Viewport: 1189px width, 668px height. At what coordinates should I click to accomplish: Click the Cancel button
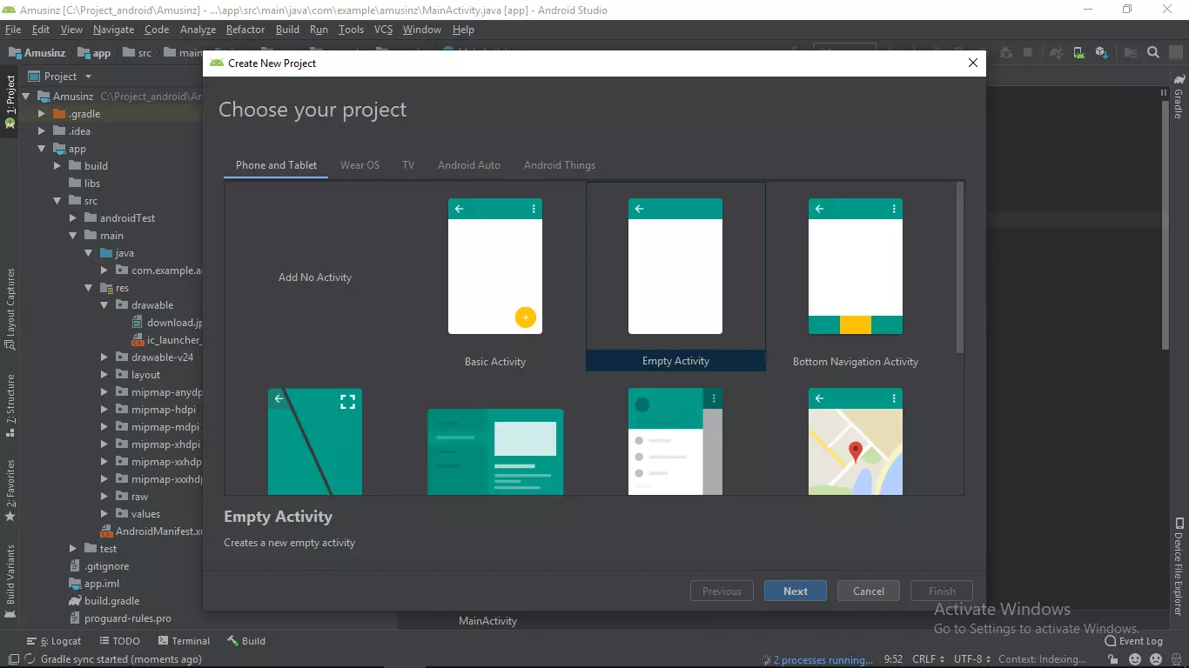(869, 591)
